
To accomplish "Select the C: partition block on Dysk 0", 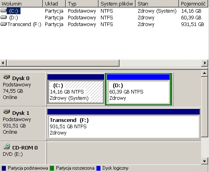I will [76, 89].
